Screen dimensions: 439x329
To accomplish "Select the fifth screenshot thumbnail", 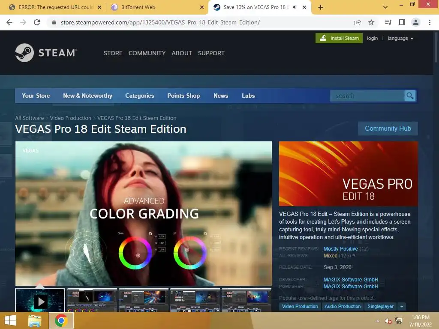I will [x=247, y=300].
